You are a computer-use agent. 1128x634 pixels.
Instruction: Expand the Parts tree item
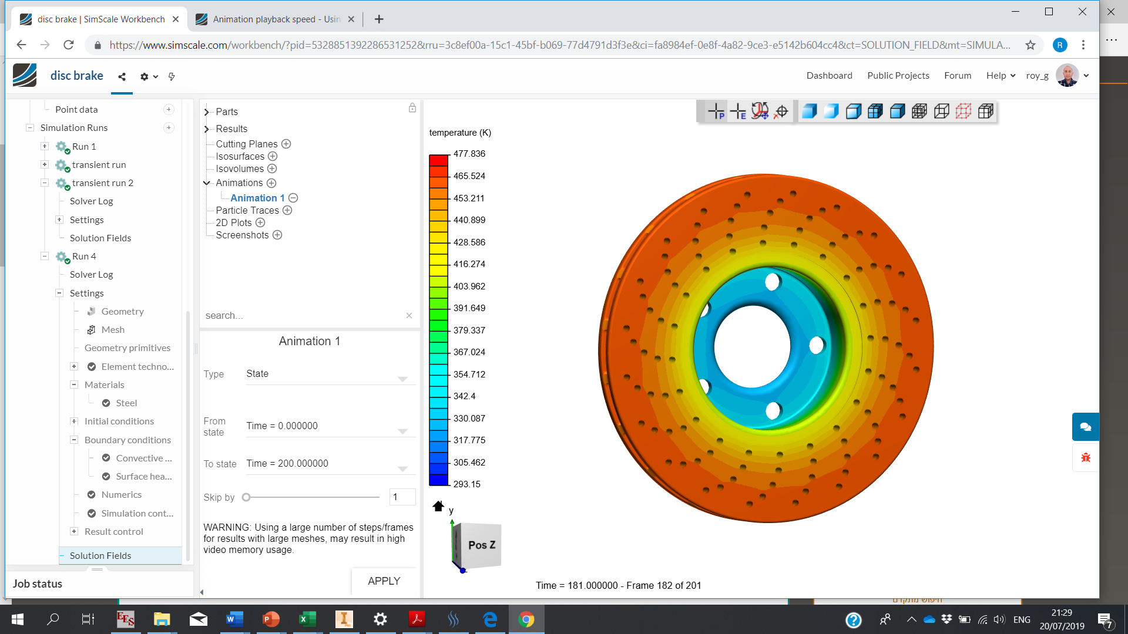tap(207, 112)
